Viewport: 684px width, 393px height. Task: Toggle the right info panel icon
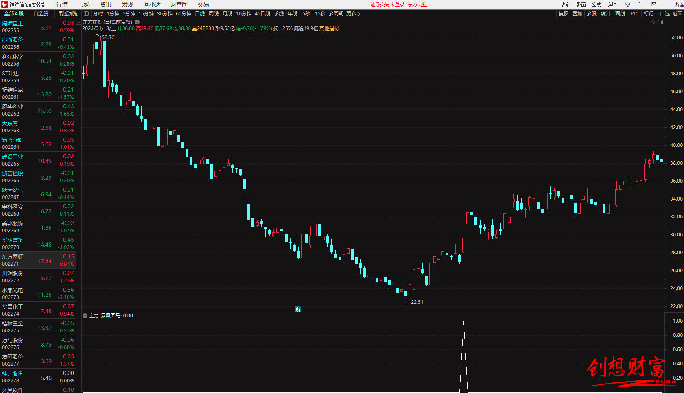coord(660,22)
